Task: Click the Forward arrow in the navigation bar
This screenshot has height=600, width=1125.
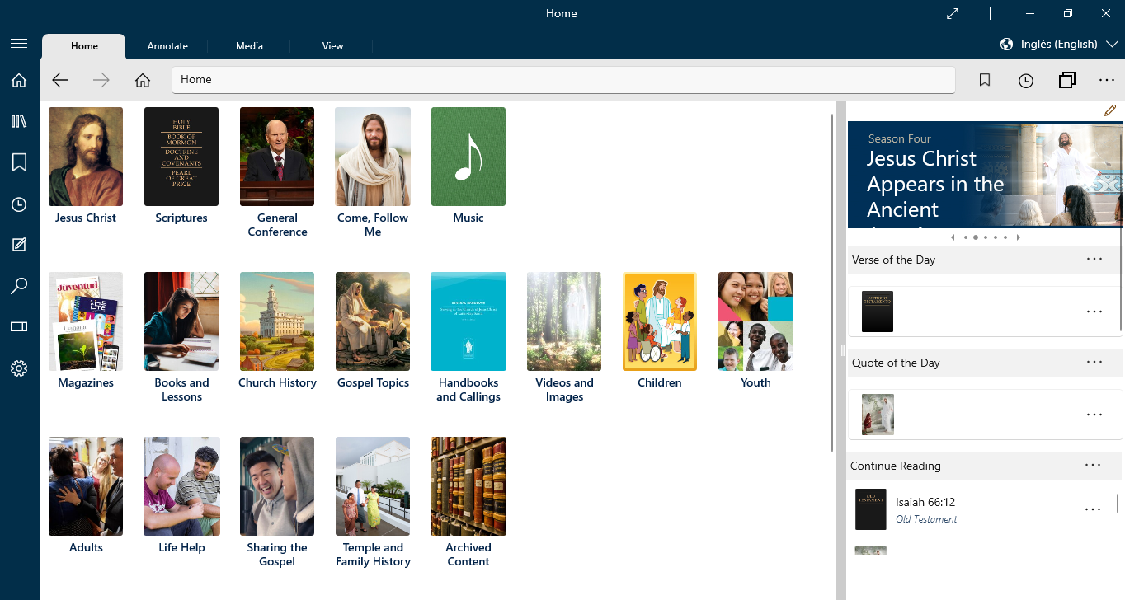Action: point(101,80)
